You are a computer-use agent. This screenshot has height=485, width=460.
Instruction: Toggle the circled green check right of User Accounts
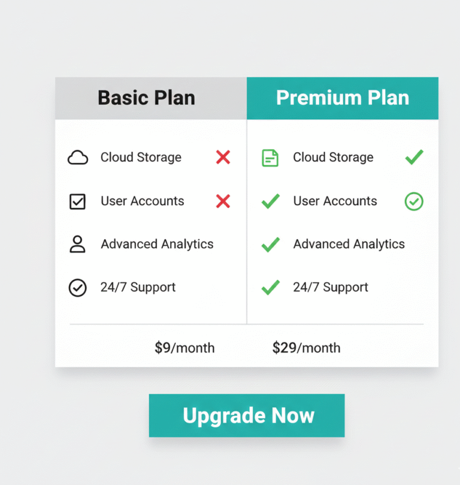point(414,201)
